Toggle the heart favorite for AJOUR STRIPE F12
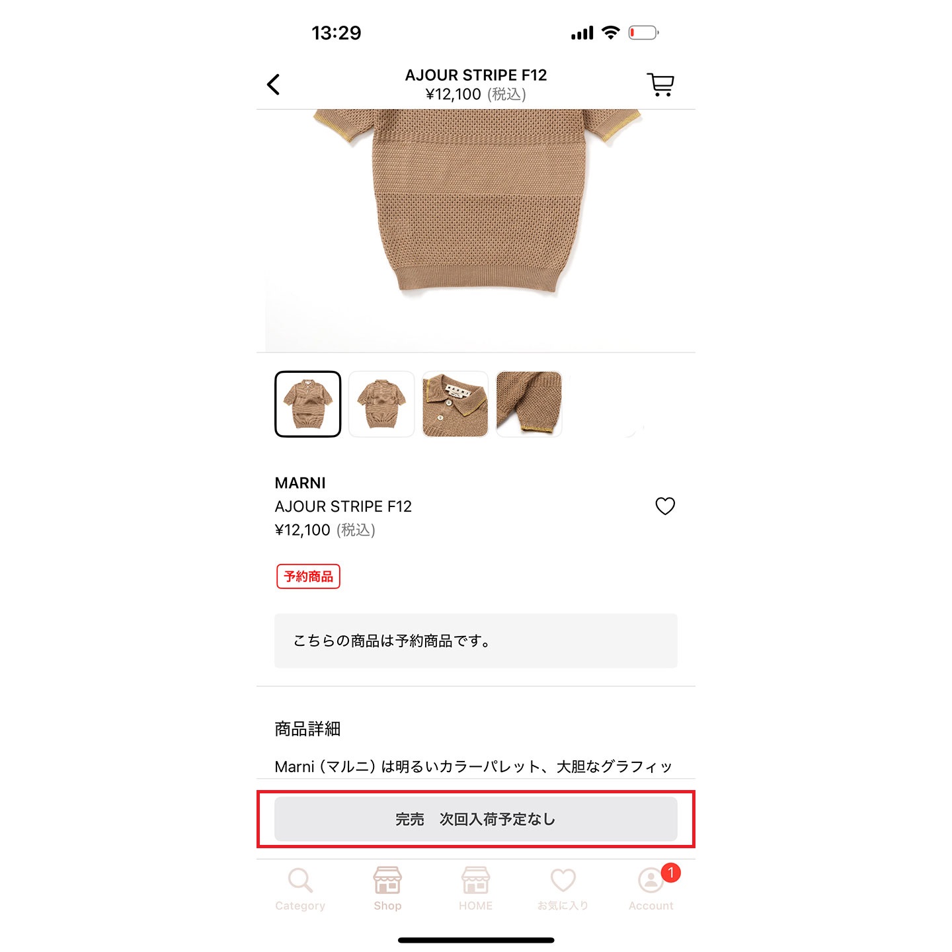The height and width of the screenshot is (952, 952). click(x=665, y=506)
